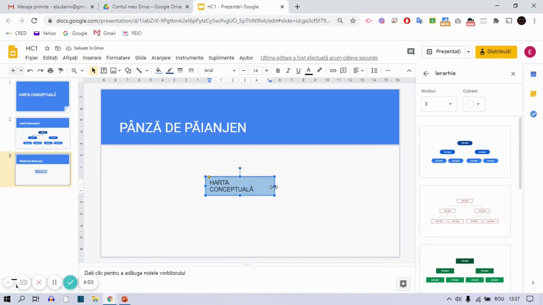This screenshot has height=305, width=543.
Task: Open the comment history icon
Action: pos(411,51)
